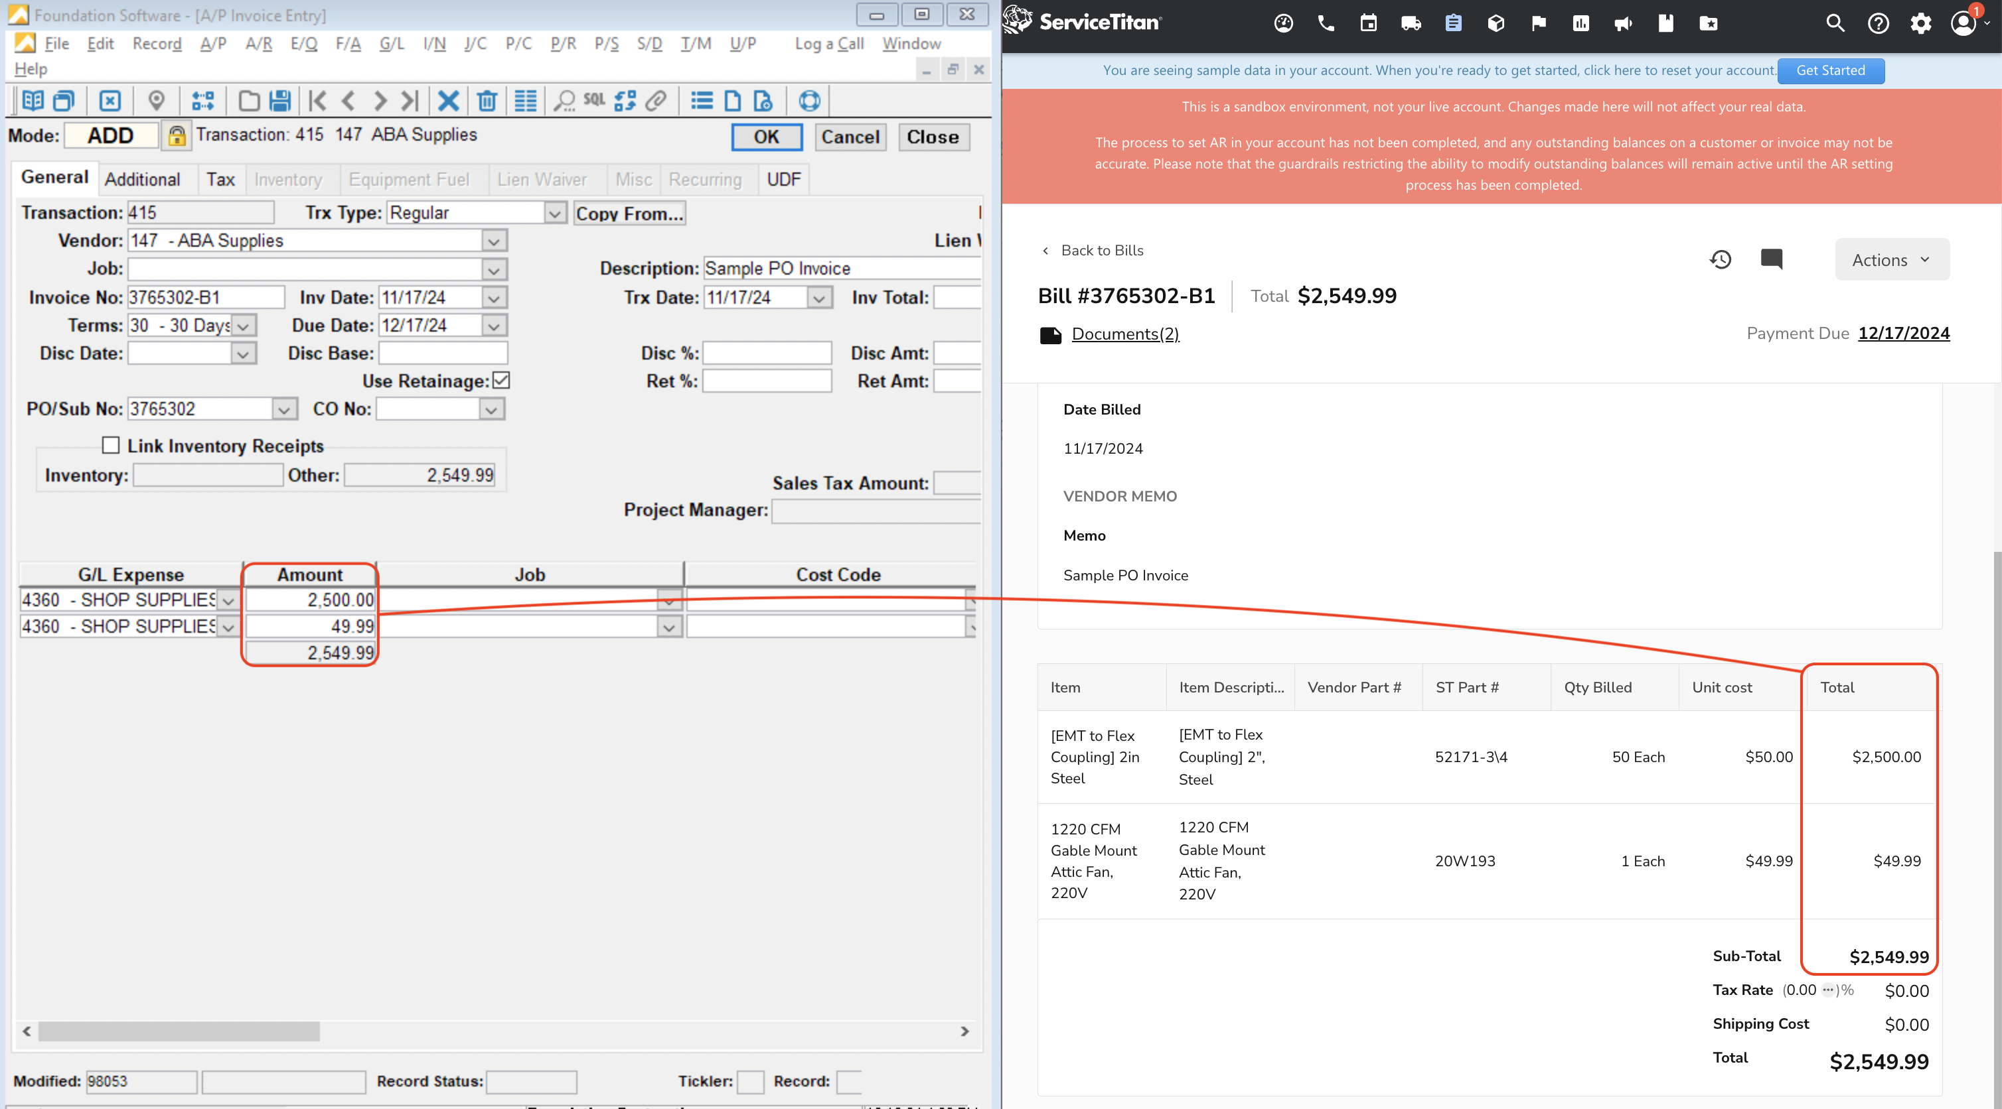This screenshot has height=1109, width=2002.
Task: Switch to the UDF tab
Action: point(783,179)
